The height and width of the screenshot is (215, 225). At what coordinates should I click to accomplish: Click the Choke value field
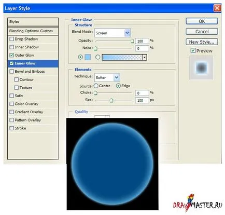coord(142,93)
